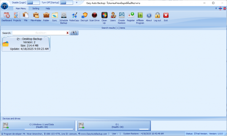Click the 'Version: 2' text

click(x=29, y=42)
